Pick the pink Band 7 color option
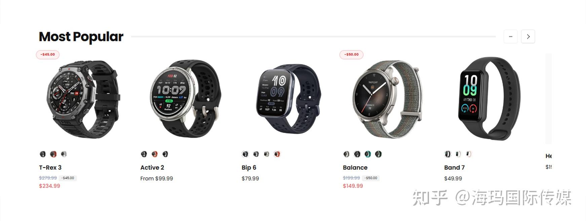Screen dimensions: 586x221 pos(469,154)
